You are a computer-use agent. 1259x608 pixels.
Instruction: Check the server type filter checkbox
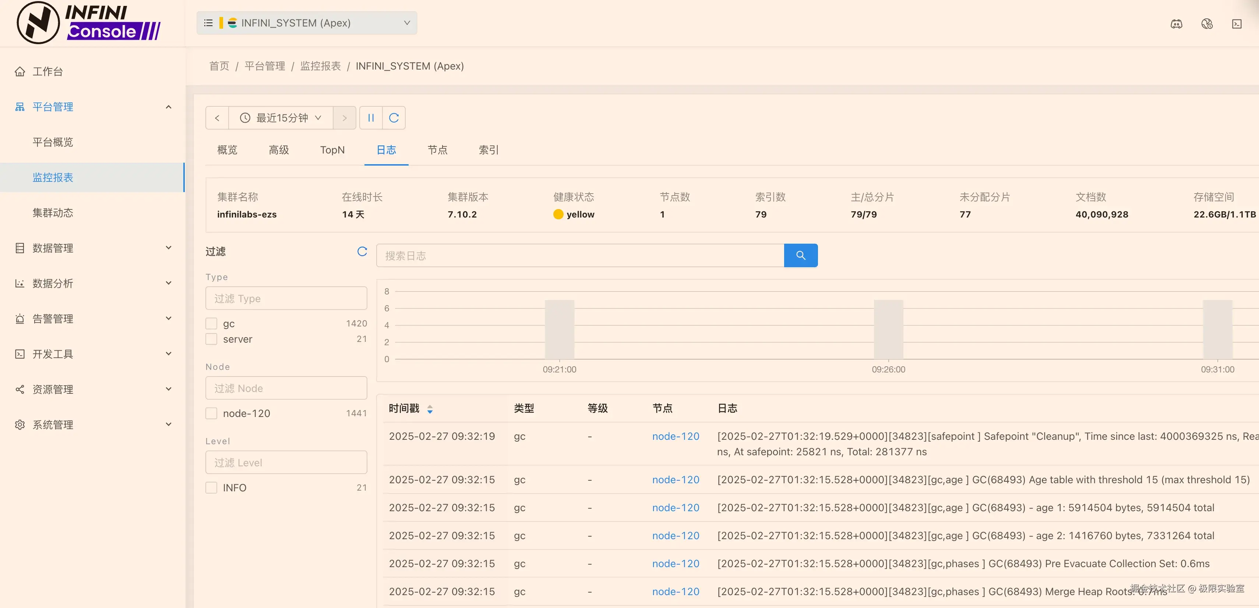coord(211,339)
